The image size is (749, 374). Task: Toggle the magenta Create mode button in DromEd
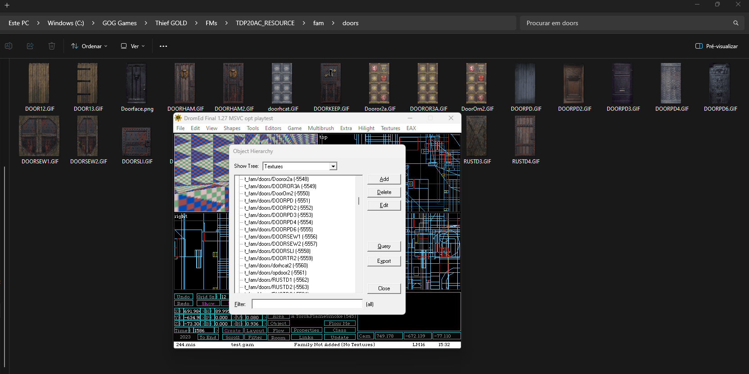tap(233, 330)
